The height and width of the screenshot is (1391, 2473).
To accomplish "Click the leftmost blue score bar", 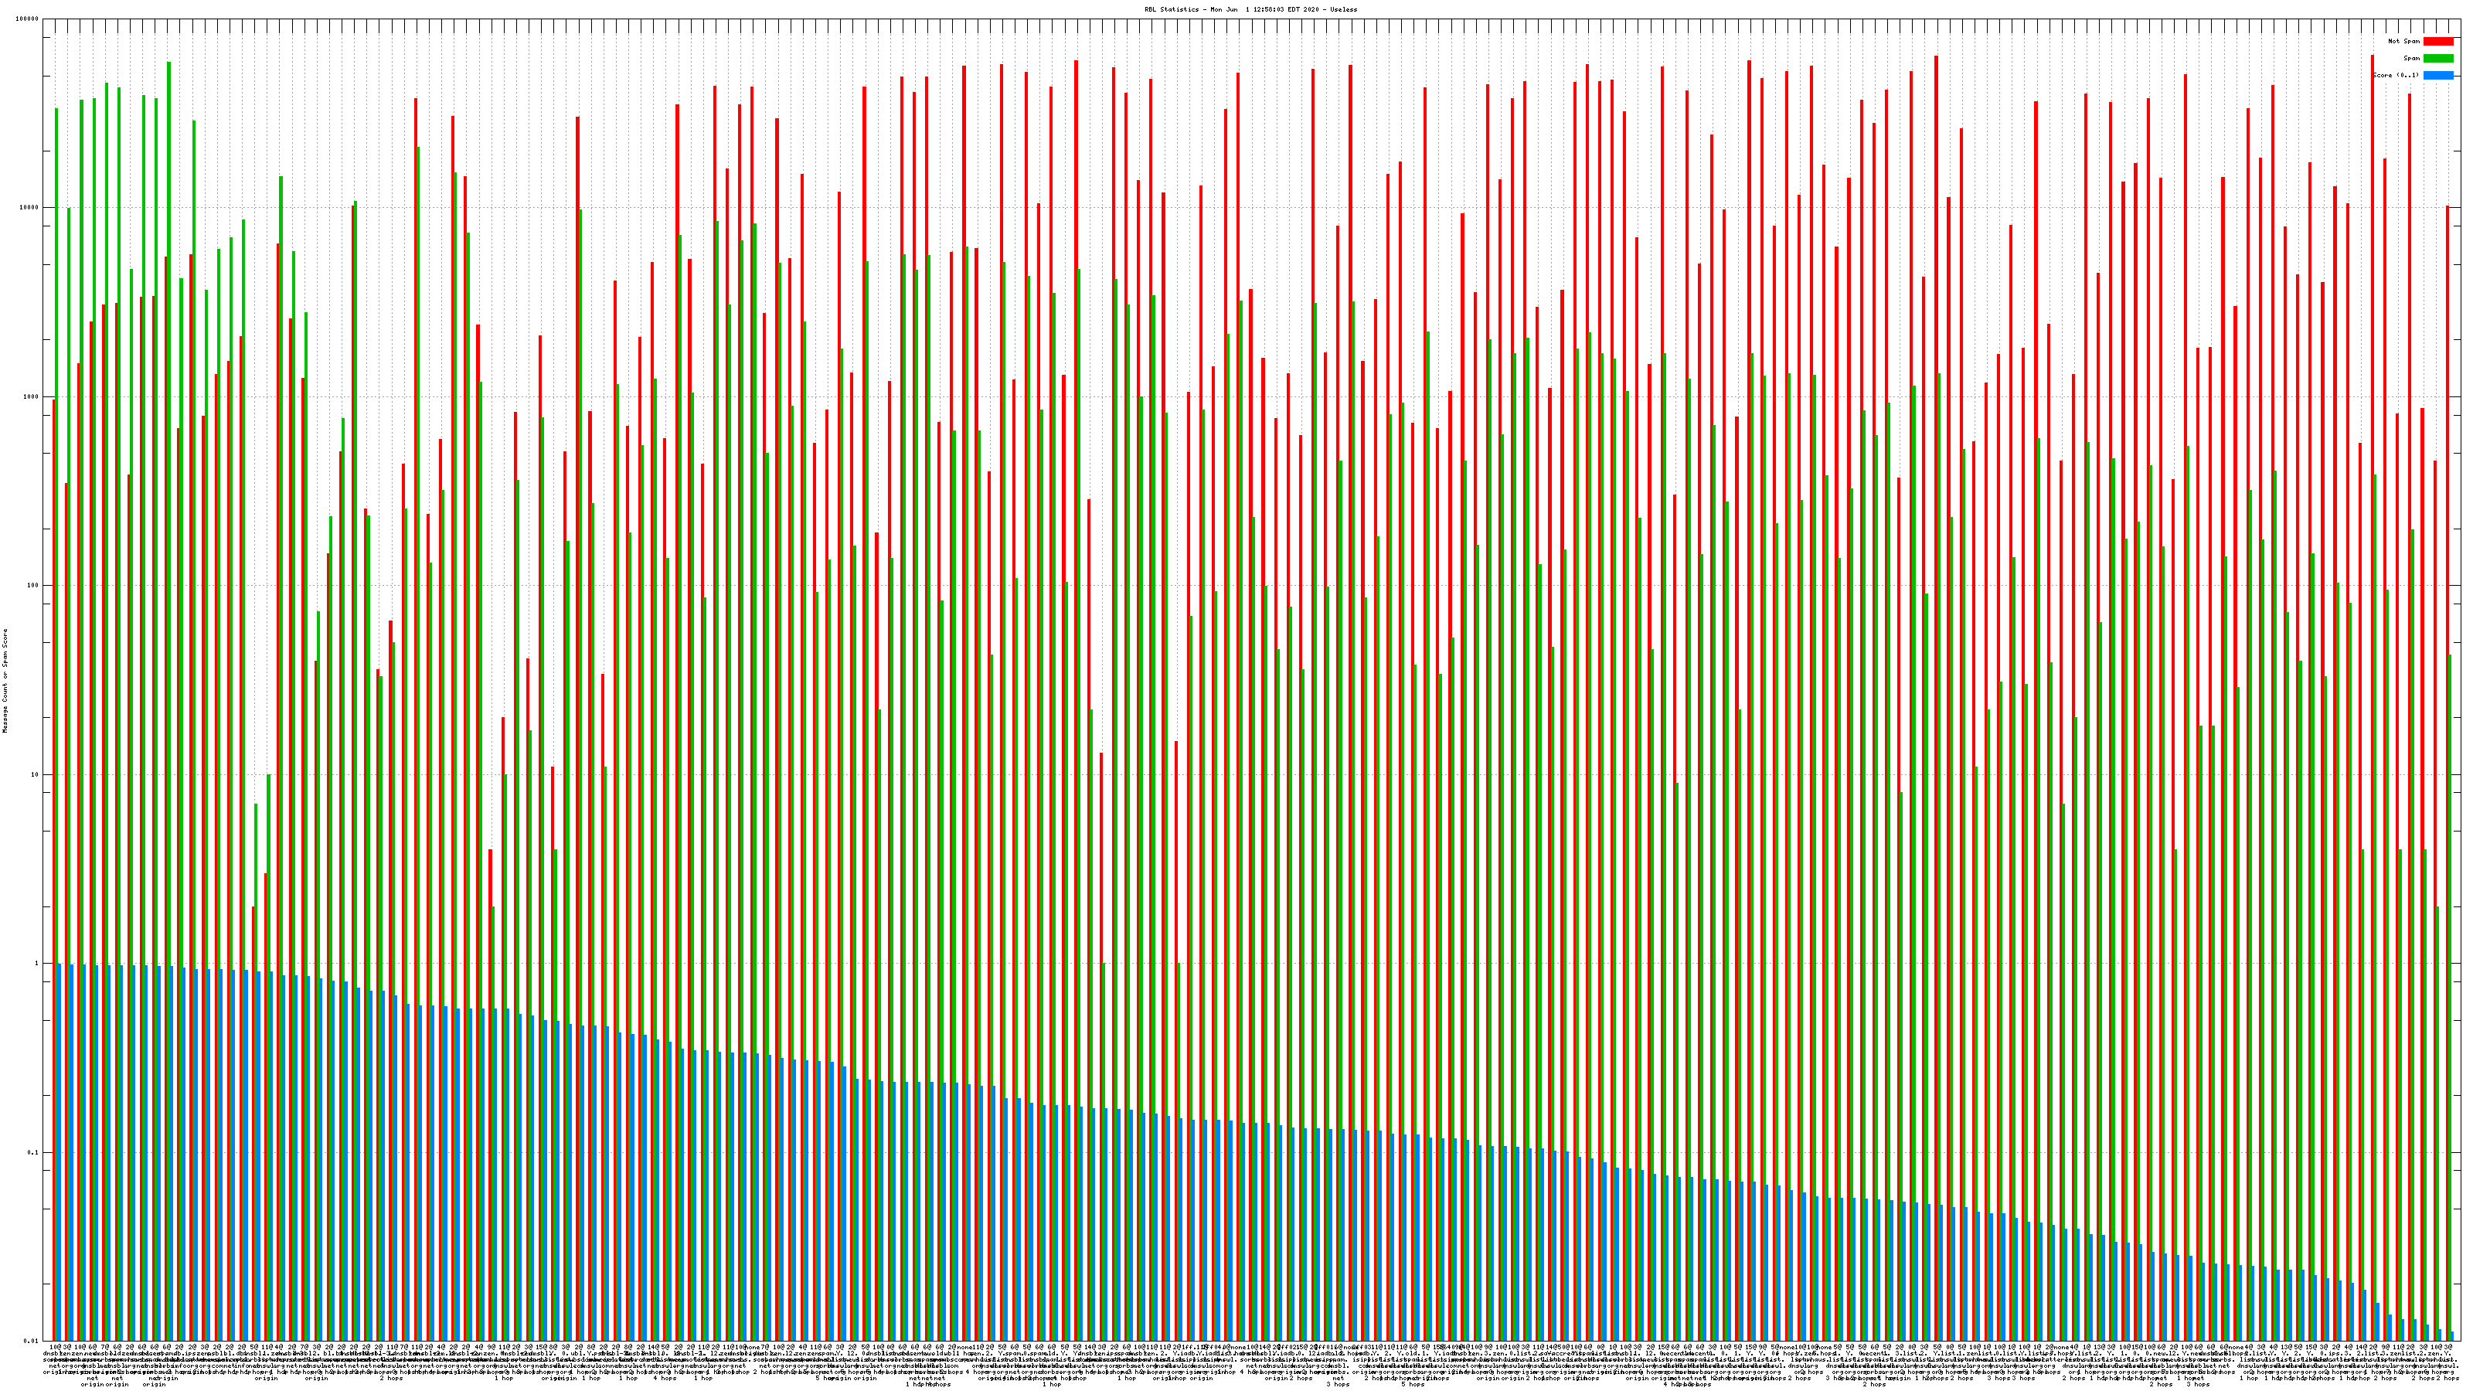I will point(60,1152).
